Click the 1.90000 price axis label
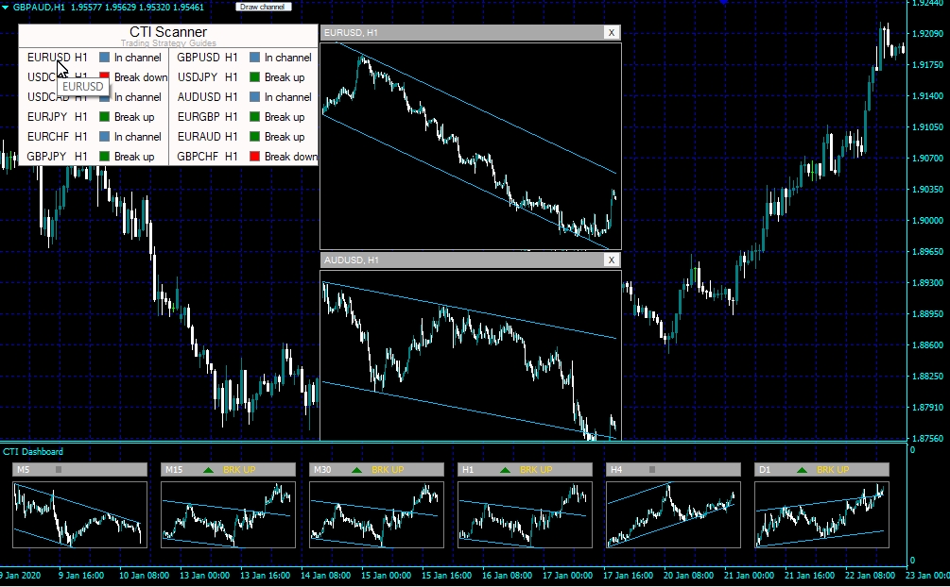 click(x=927, y=220)
